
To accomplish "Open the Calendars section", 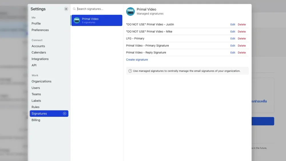I will point(39,52).
